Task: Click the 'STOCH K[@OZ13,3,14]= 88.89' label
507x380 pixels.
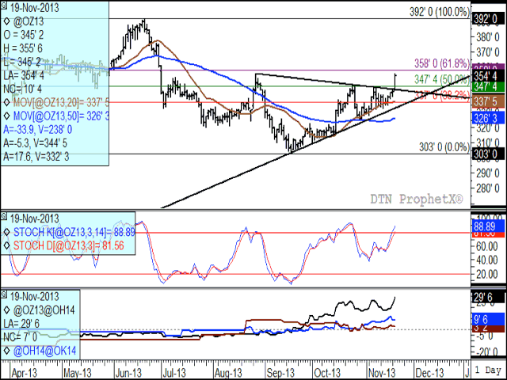Action: coord(74,232)
